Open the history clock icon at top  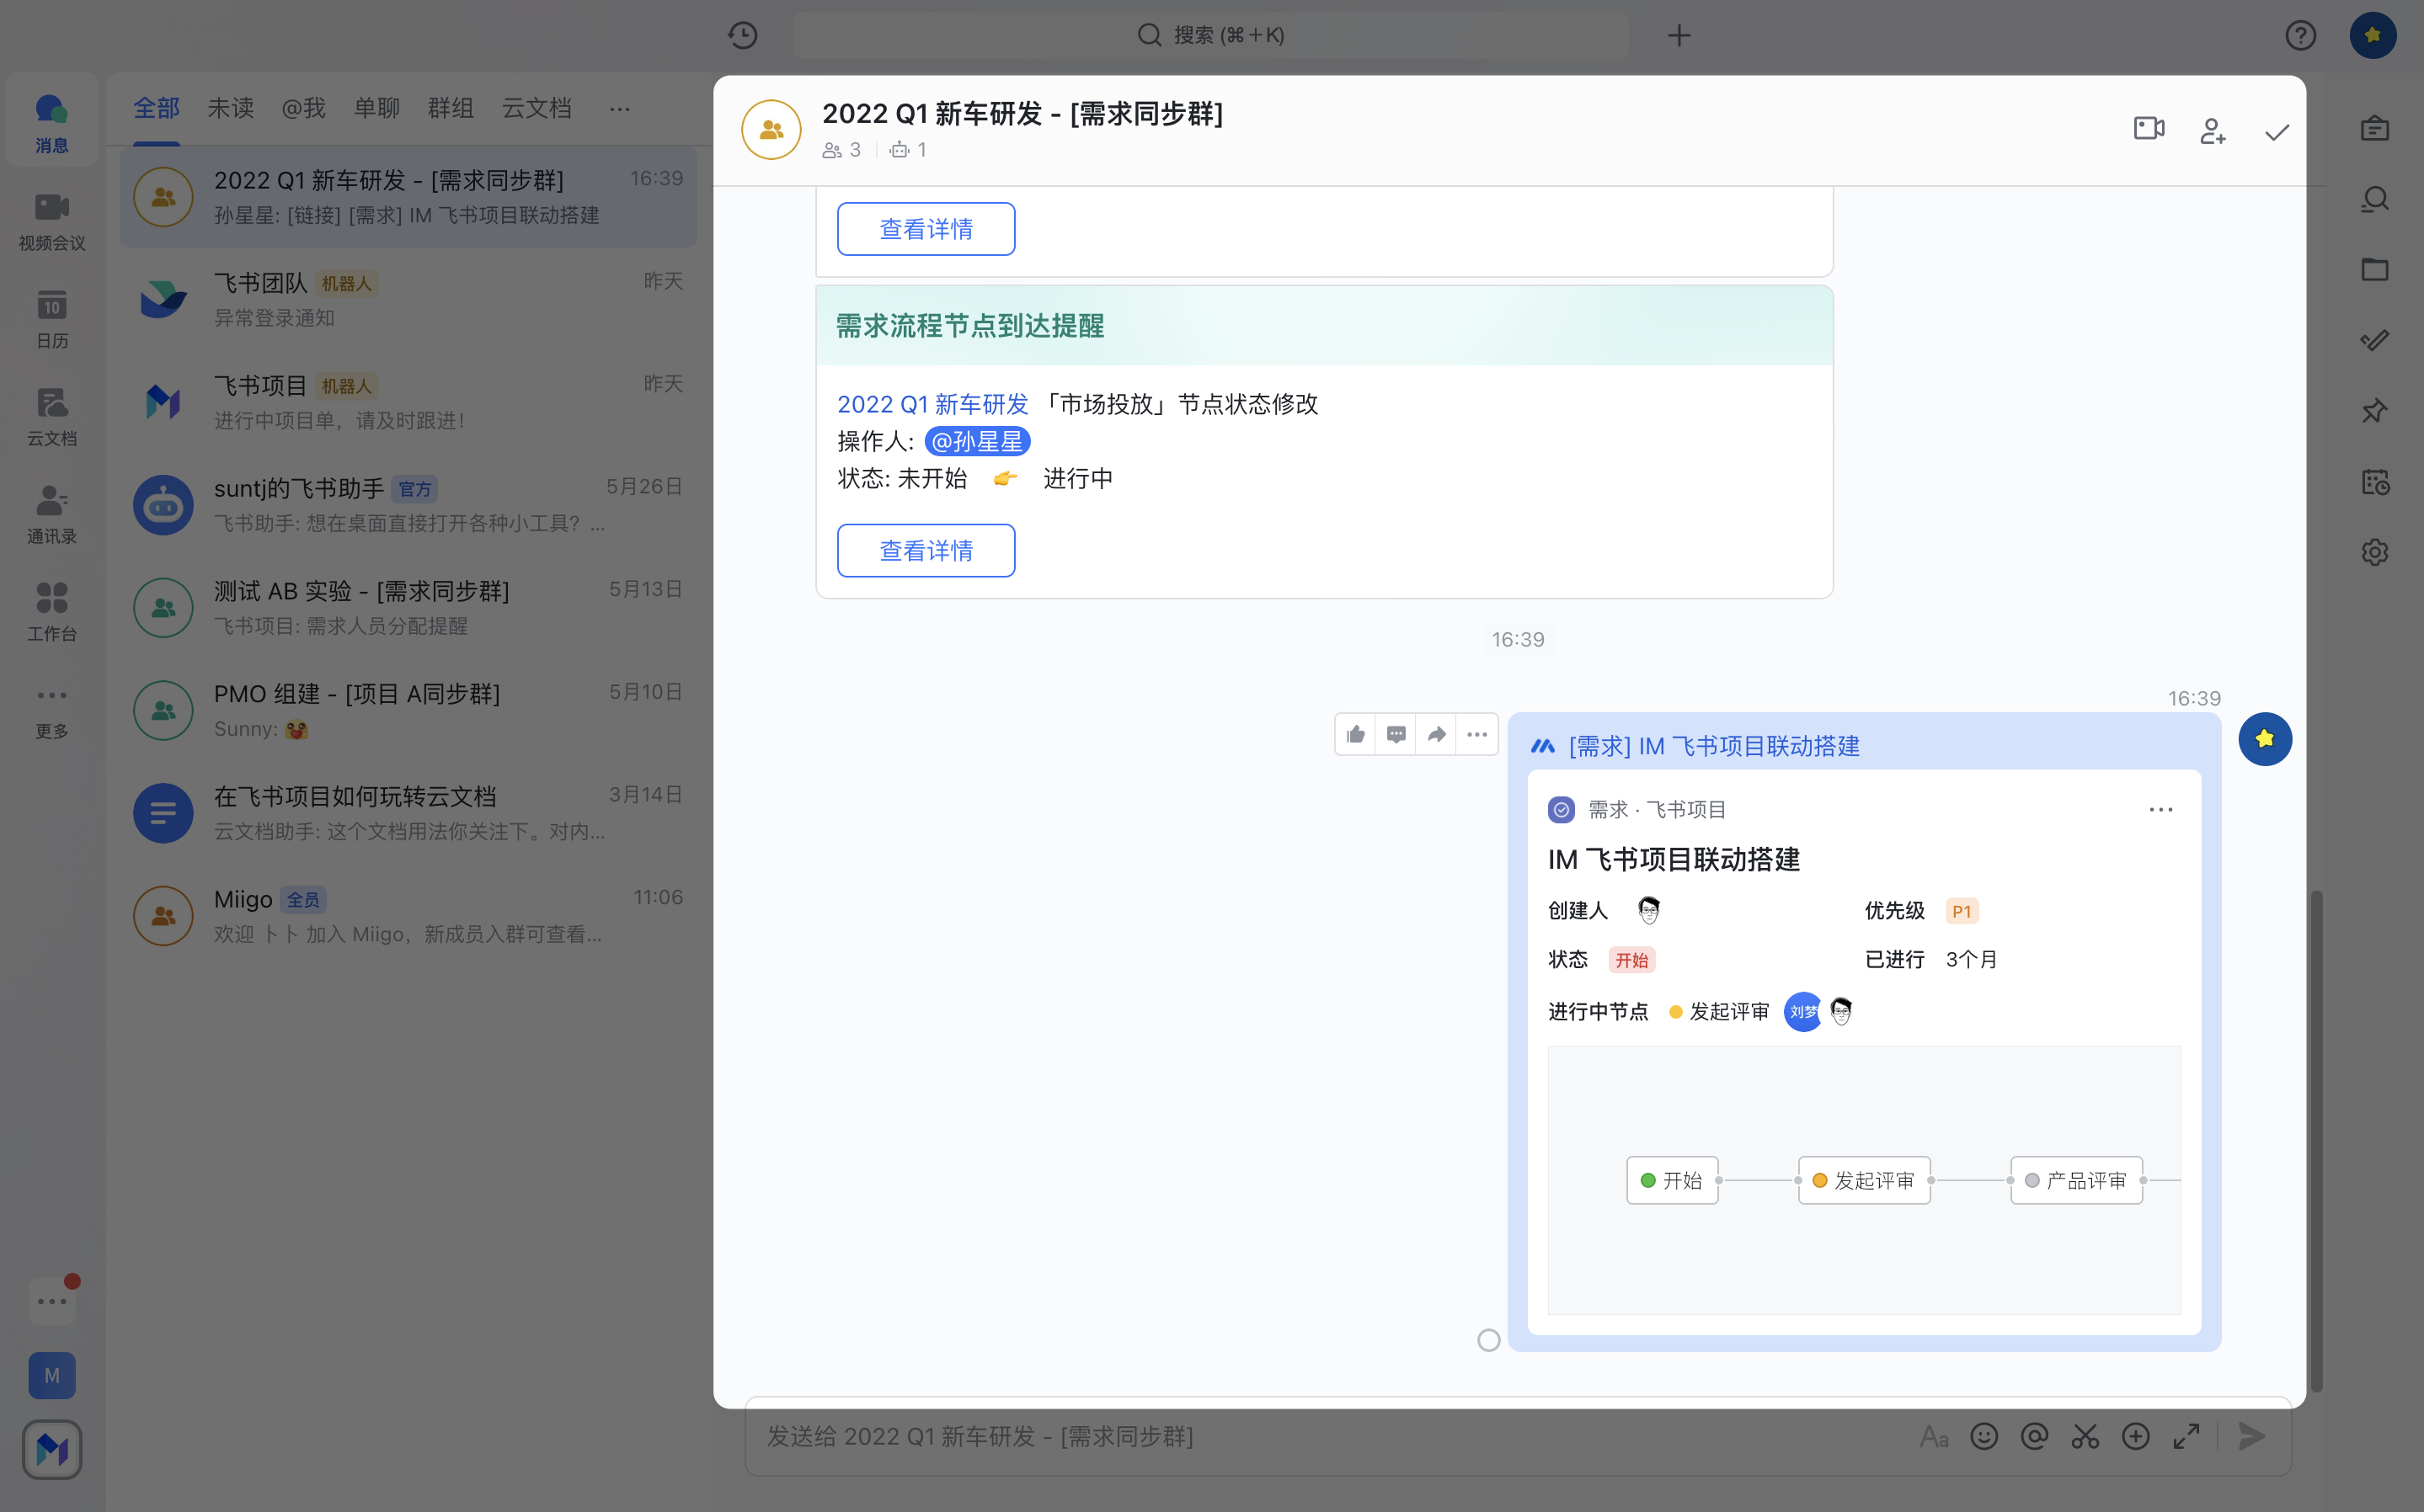pos(742,35)
